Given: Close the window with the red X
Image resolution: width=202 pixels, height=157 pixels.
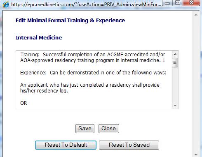Looking at the screenshot, I should [x=191, y=3].
